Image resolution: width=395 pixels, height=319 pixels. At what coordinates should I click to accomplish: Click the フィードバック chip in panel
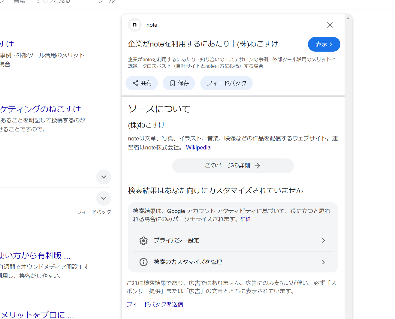226,83
